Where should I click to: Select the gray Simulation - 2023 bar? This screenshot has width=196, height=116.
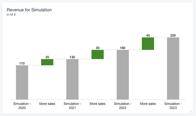(173, 68)
